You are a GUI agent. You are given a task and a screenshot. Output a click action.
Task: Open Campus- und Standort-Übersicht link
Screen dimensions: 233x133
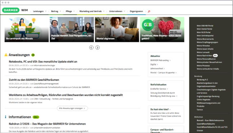point(162,131)
